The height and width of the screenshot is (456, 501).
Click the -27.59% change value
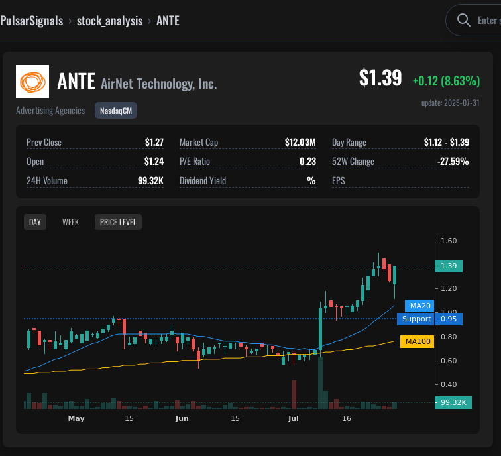453,161
